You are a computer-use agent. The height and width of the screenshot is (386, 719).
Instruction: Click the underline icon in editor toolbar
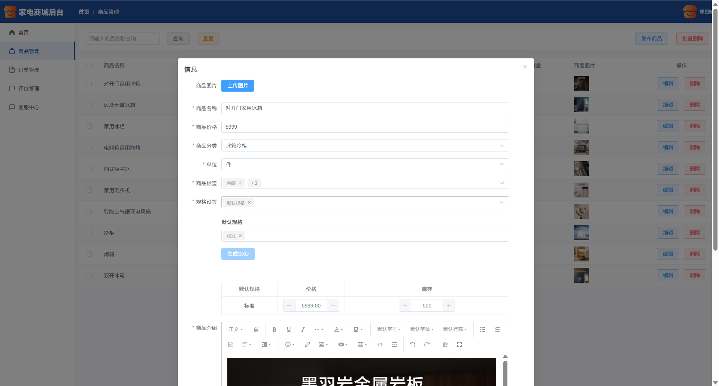(288, 330)
